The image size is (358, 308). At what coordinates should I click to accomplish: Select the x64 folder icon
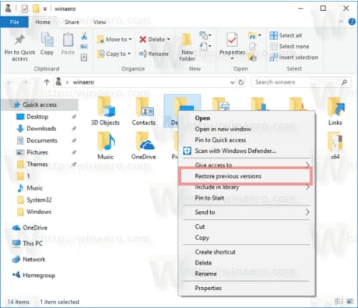(335, 141)
